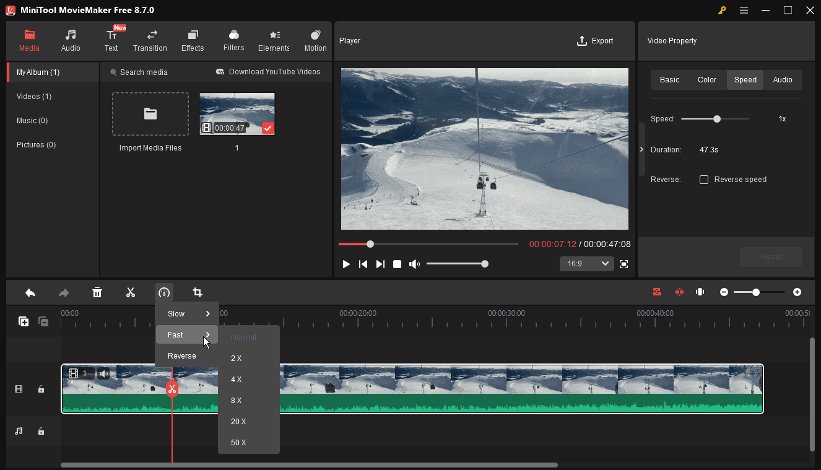Click Import Media Files folder box

[x=150, y=114]
